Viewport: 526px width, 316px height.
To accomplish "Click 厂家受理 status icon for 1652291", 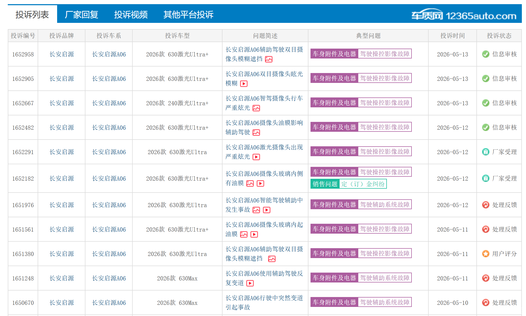I will click(x=485, y=152).
